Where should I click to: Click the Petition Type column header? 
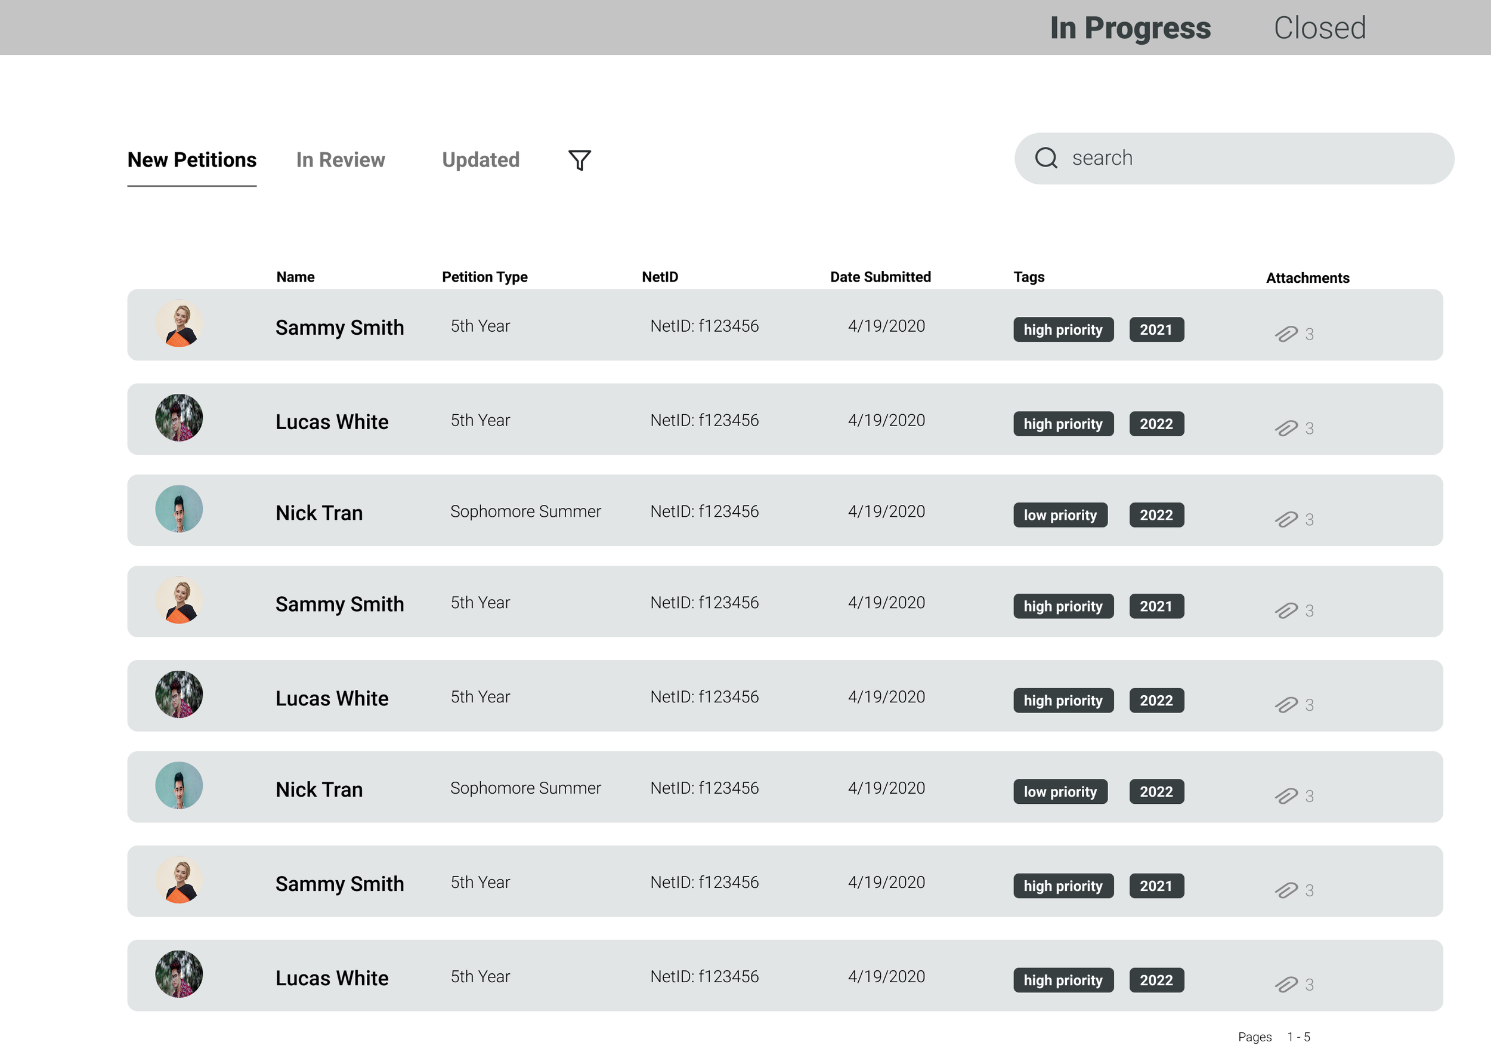484,277
